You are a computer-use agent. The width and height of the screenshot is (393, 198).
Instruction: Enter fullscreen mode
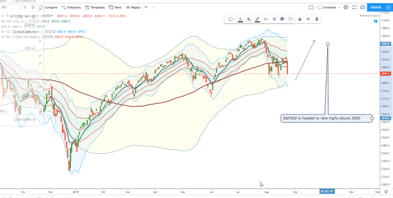[354, 7]
